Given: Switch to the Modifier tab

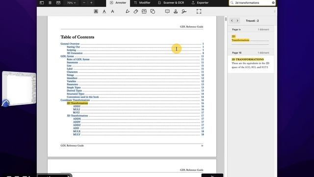Looking at the screenshot, I should pos(142,3).
